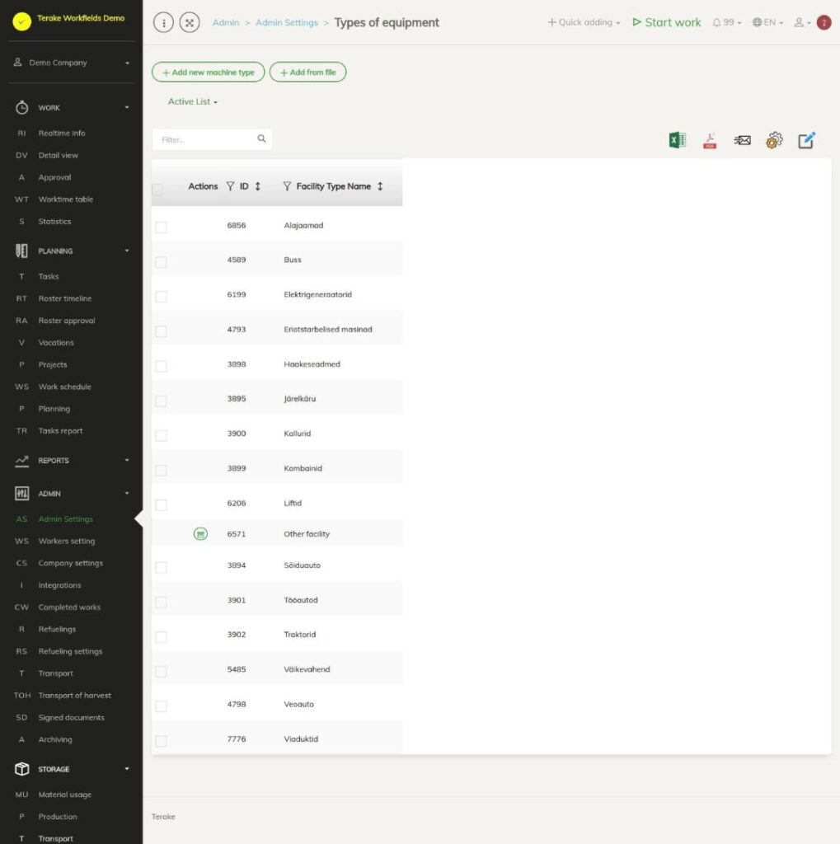Check the Traktorid row checkbox
Viewport: 840px width, 844px height.
pyautogui.click(x=161, y=637)
